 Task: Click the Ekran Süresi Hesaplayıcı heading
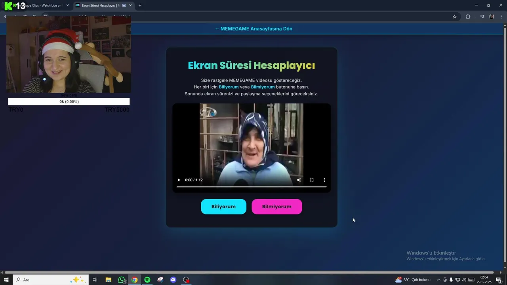pyautogui.click(x=252, y=65)
